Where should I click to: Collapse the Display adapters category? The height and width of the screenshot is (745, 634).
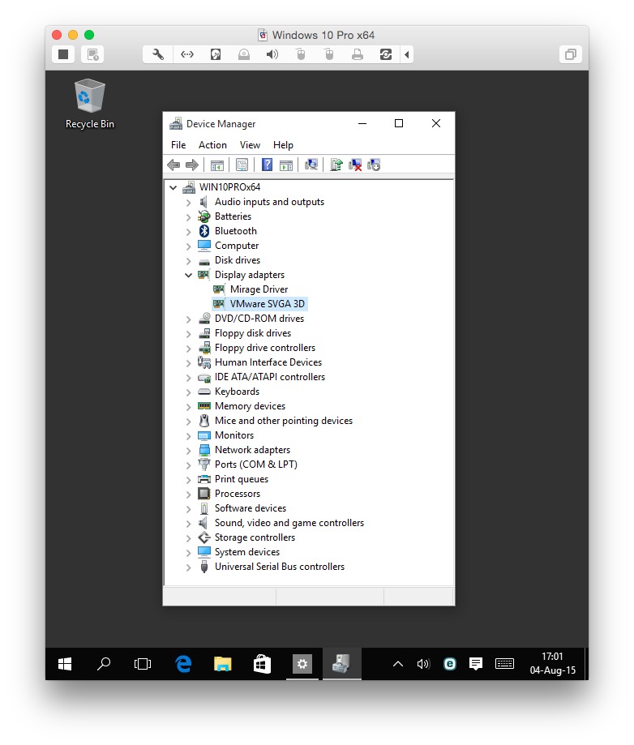(189, 275)
